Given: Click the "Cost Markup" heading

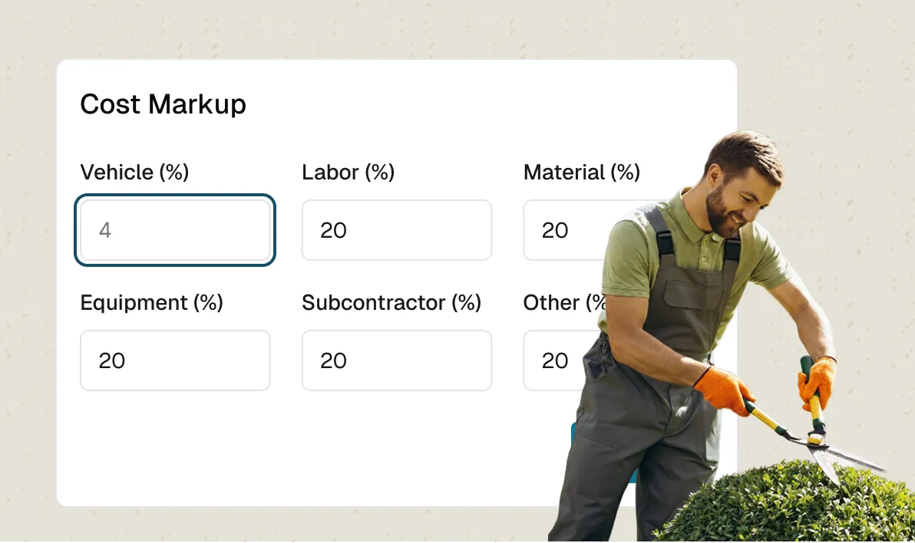Looking at the screenshot, I should pos(163,104).
